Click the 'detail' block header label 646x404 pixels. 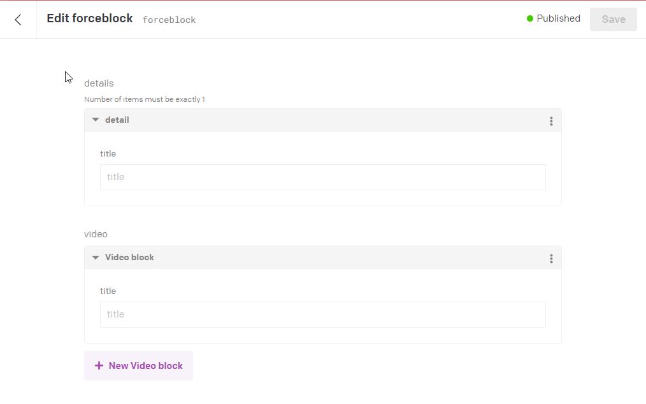pyautogui.click(x=117, y=120)
